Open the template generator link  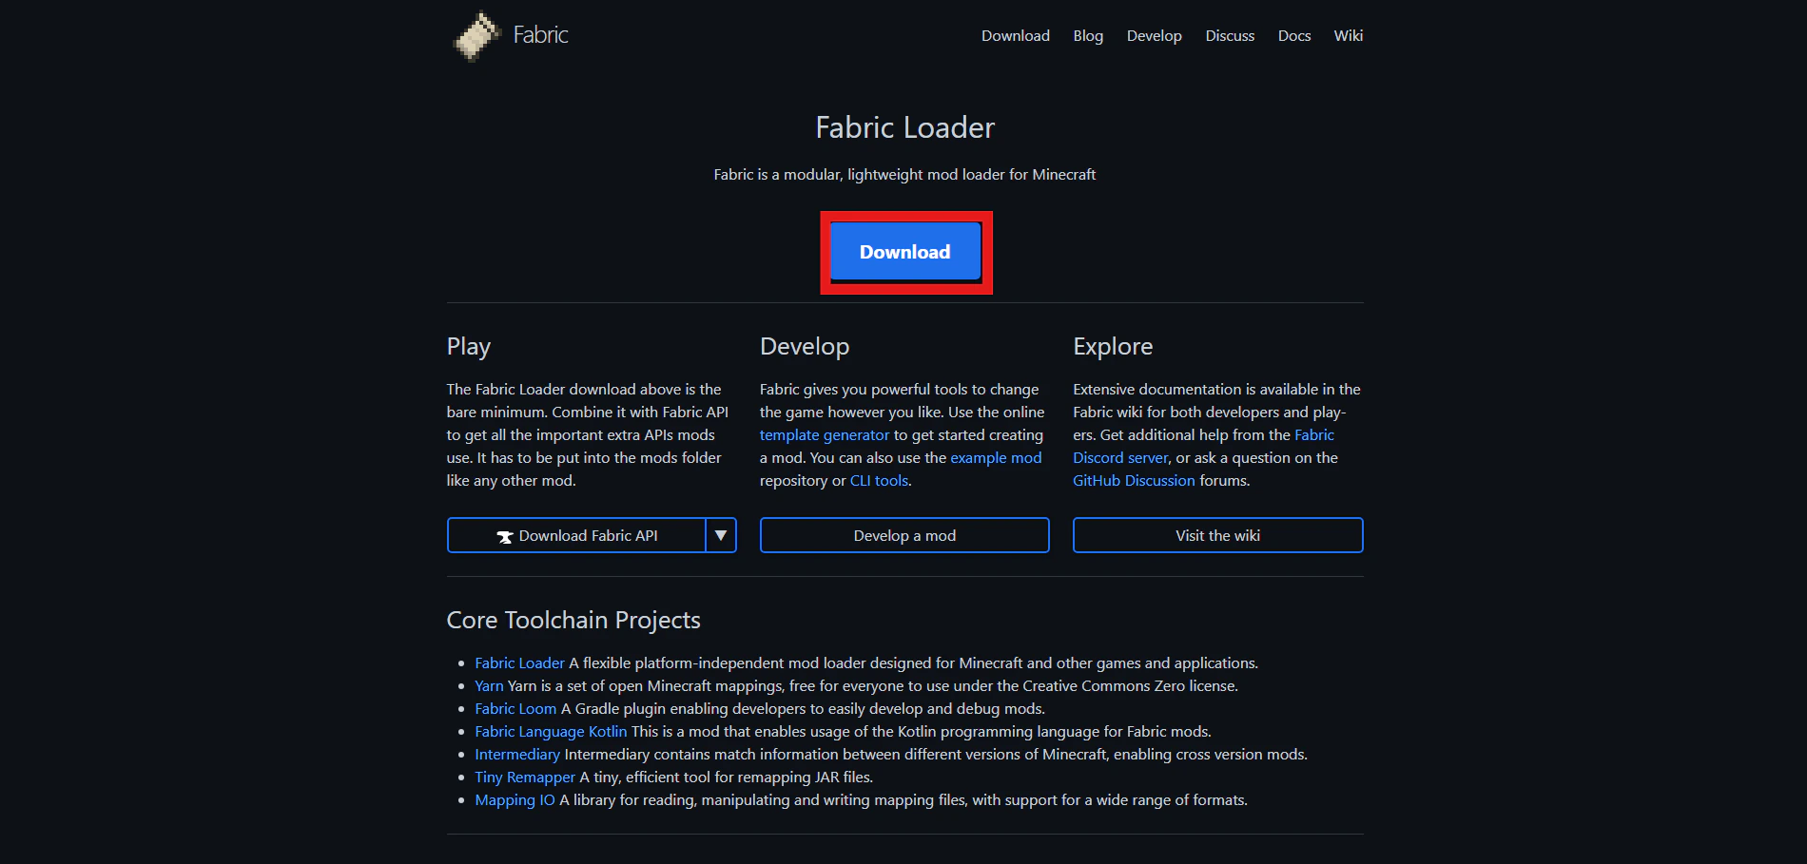pos(824,434)
